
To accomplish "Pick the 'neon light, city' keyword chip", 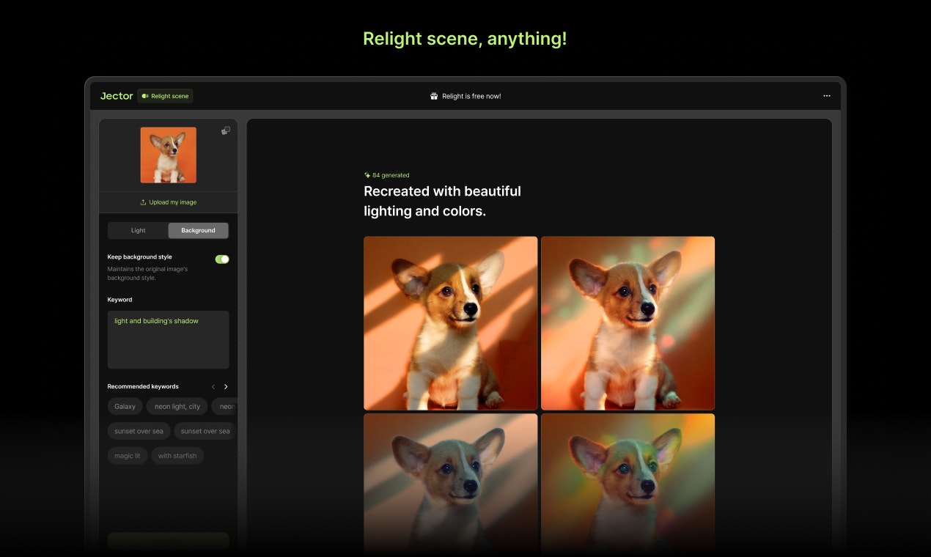I will click(x=177, y=406).
